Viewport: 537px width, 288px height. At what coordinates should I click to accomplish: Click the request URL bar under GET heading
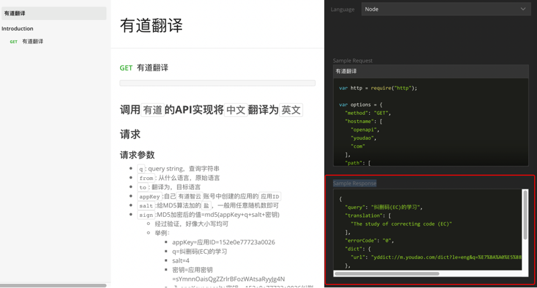(217, 83)
